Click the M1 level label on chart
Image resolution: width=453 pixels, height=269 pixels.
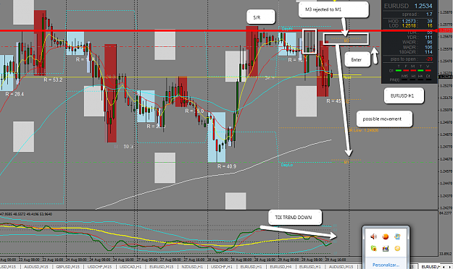[346, 162]
